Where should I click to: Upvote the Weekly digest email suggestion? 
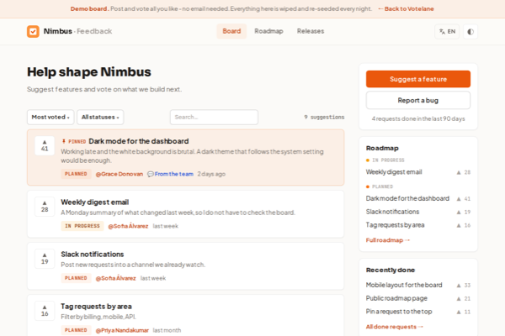coord(45,207)
